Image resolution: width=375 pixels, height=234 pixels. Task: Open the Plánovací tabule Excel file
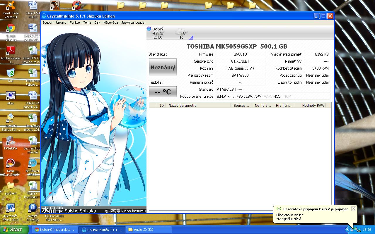[x=33, y=77]
